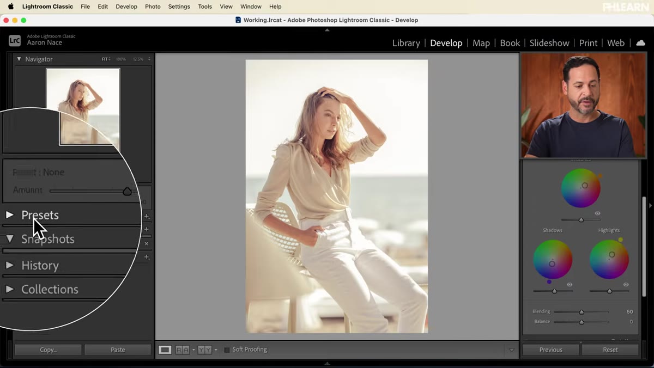The height and width of the screenshot is (368, 654).
Task: Open the File menu
Action: [x=85, y=7]
